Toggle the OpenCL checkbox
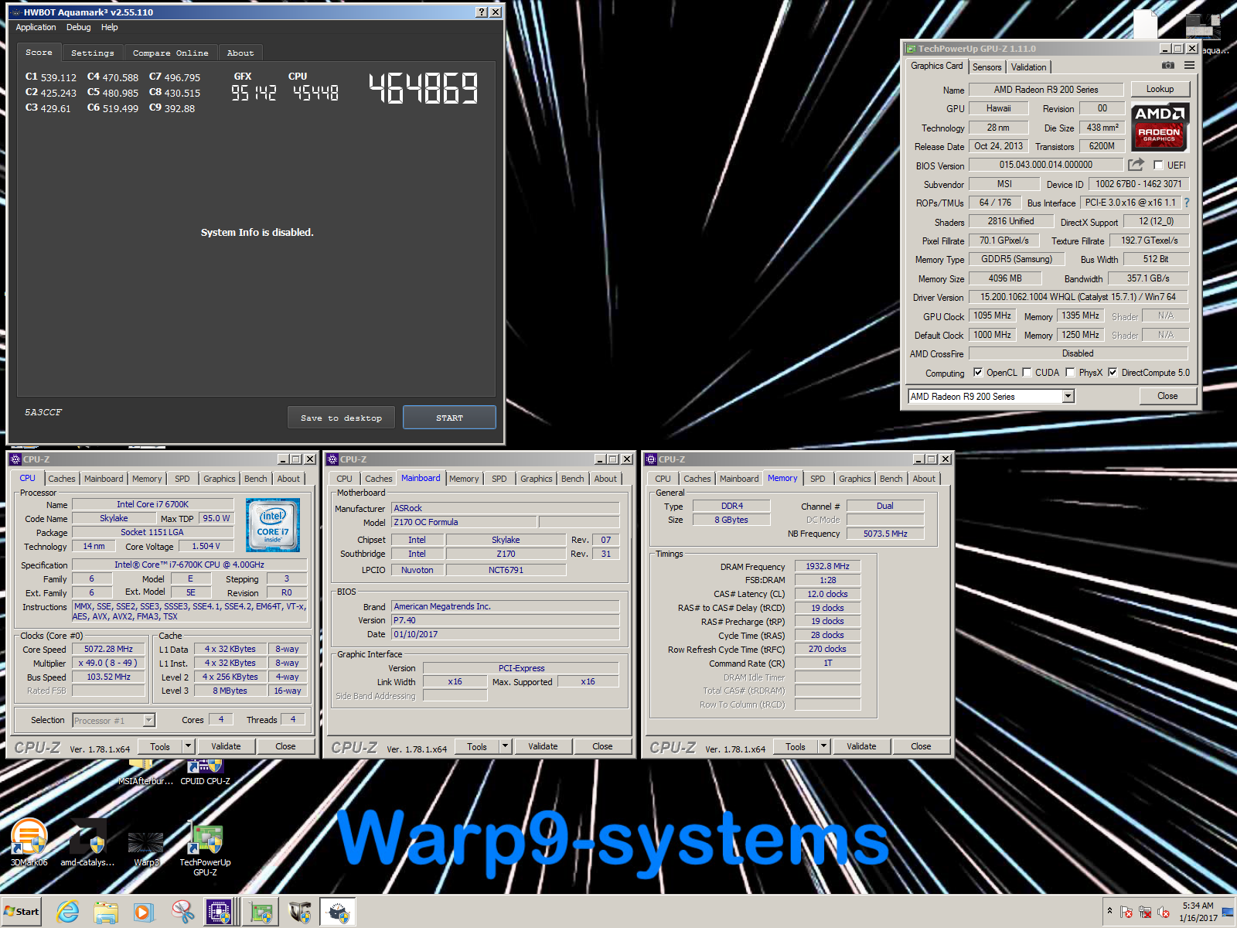The width and height of the screenshot is (1237, 928). 978,373
